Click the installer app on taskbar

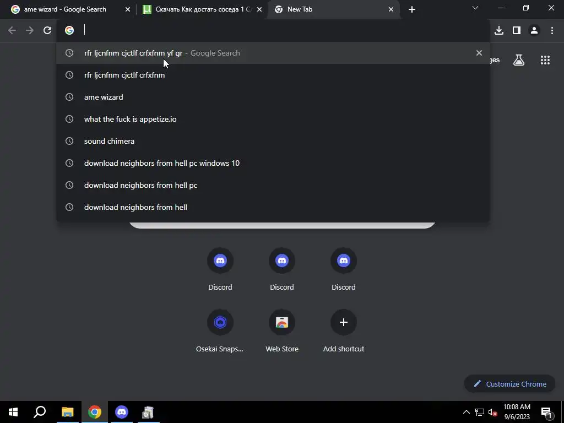tap(148, 412)
